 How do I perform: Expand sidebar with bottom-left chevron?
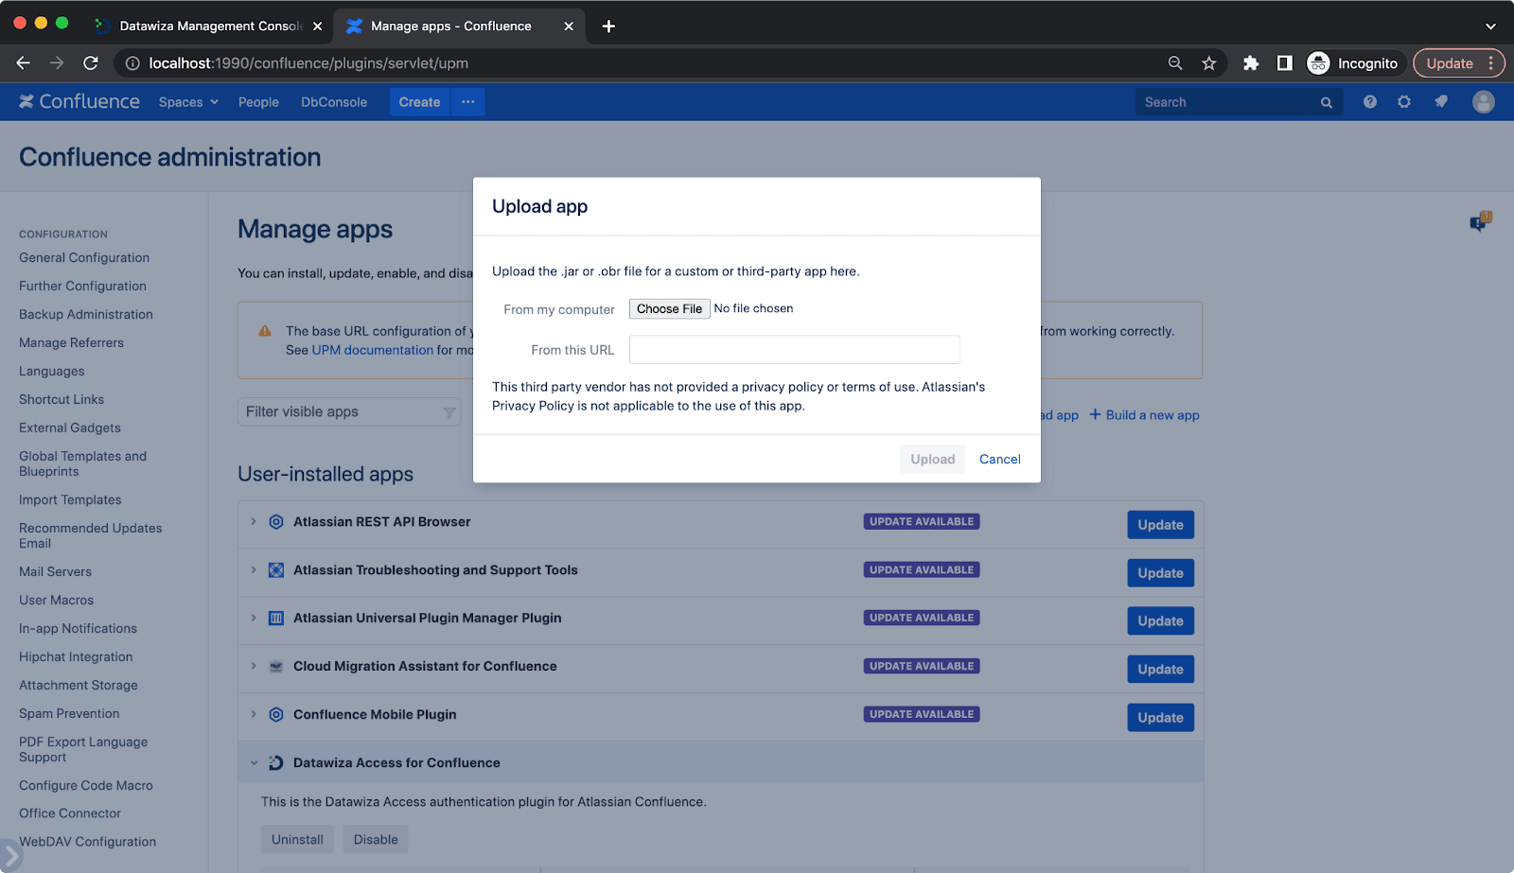point(9,856)
